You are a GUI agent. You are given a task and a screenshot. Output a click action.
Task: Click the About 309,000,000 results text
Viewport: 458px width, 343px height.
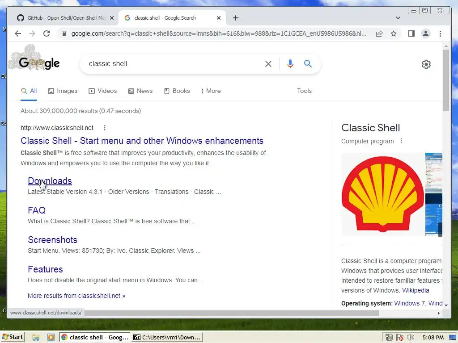pyautogui.click(x=81, y=111)
